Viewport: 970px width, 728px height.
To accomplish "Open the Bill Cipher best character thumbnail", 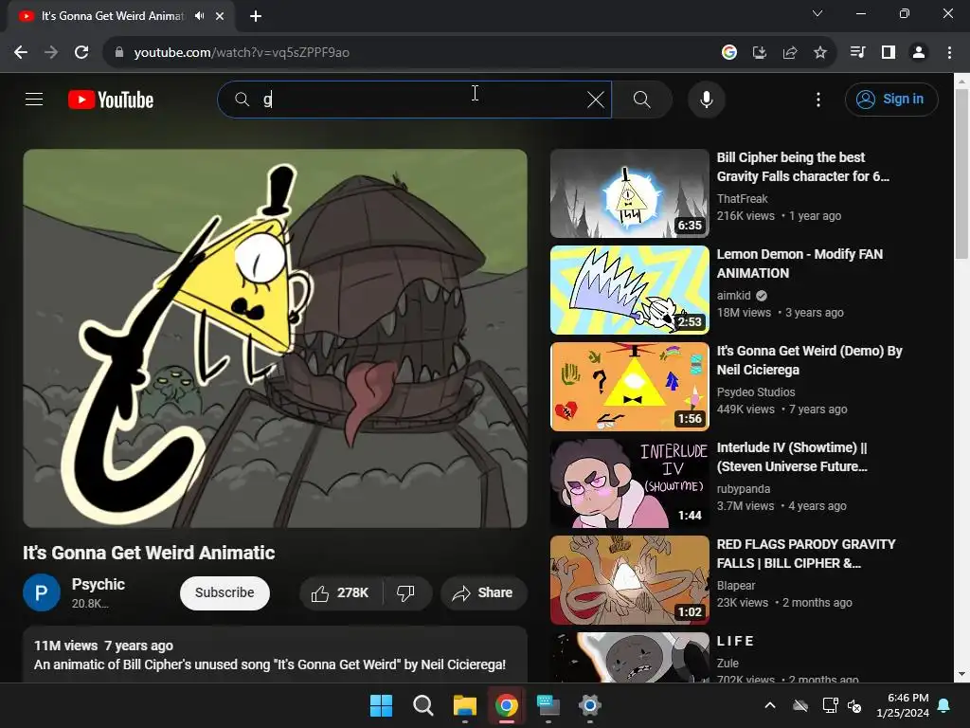I will (630, 193).
